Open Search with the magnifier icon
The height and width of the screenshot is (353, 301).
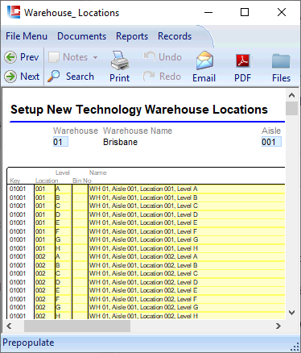(54, 77)
